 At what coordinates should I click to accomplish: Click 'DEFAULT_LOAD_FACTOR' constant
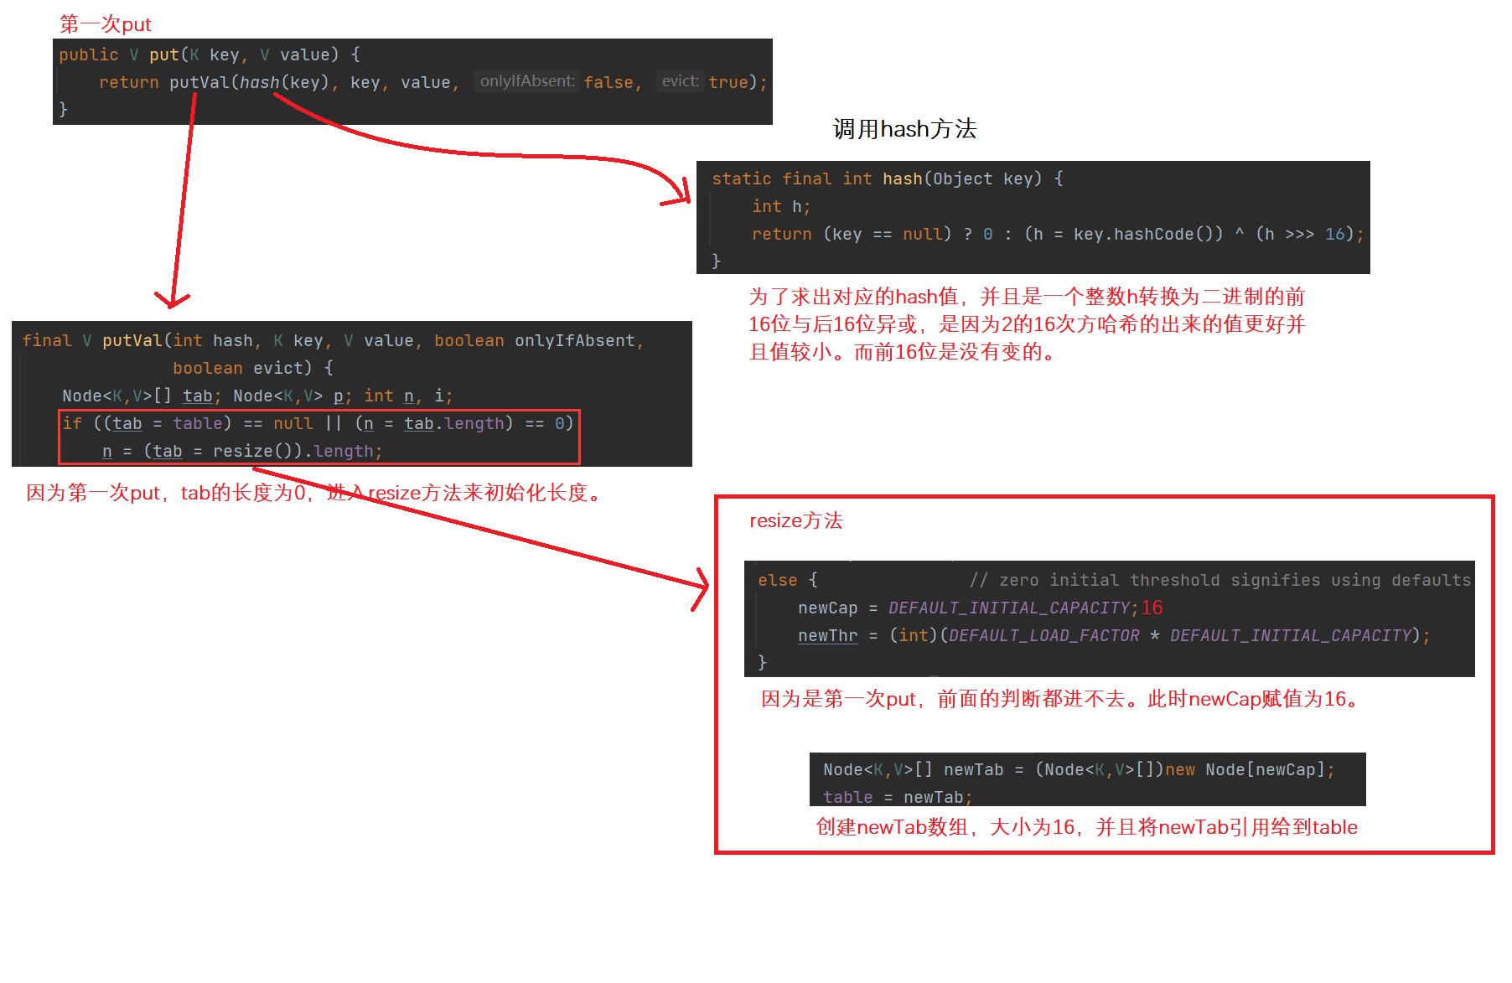click(x=1044, y=635)
